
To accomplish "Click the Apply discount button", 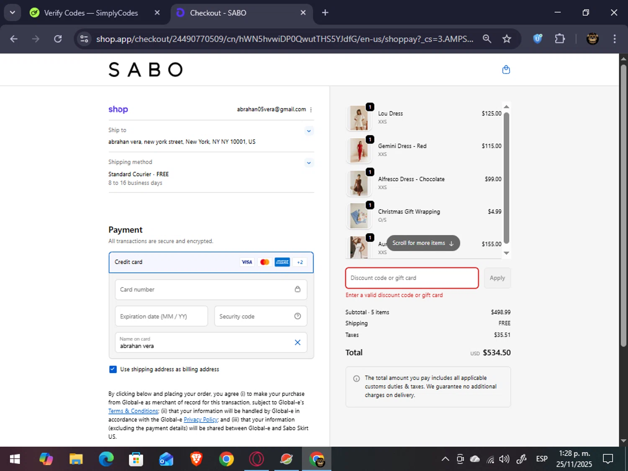I will pyautogui.click(x=497, y=278).
